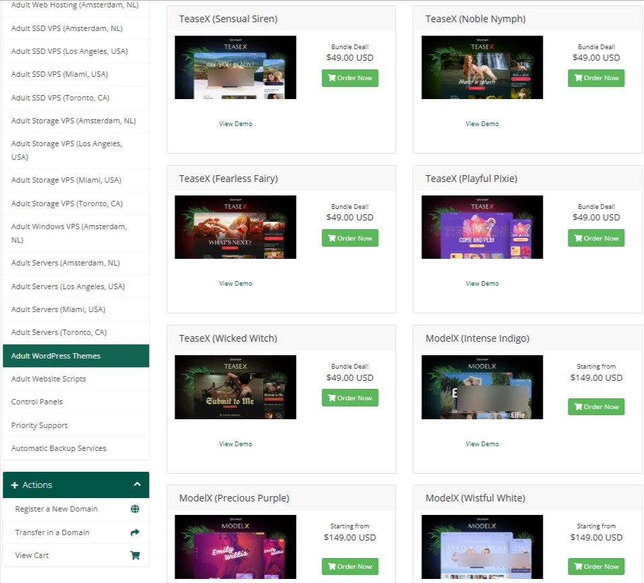Click the cart icon on Playful Pixie's Order Now button
Screen dimensions: 644x583
point(578,238)
